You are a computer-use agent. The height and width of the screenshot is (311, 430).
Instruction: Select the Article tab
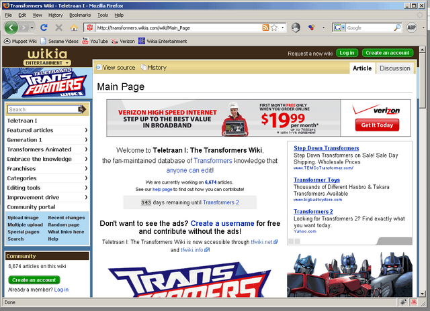point(362,68)
